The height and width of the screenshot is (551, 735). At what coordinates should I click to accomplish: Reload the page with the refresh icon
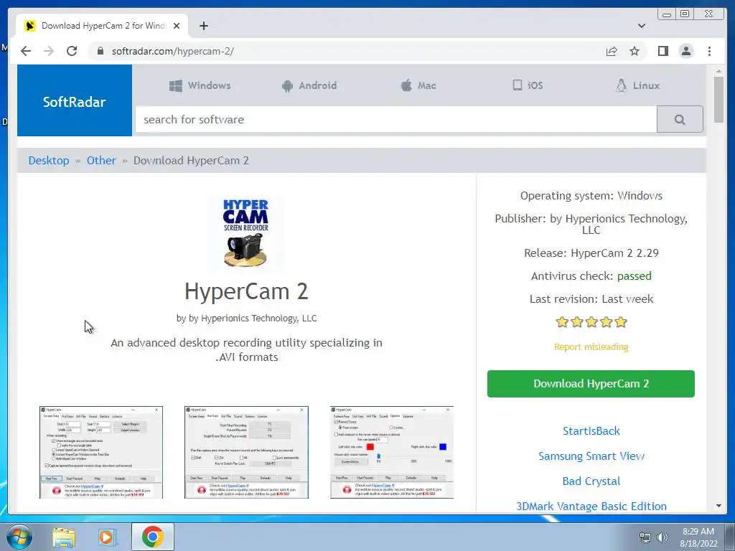point(72,51)
